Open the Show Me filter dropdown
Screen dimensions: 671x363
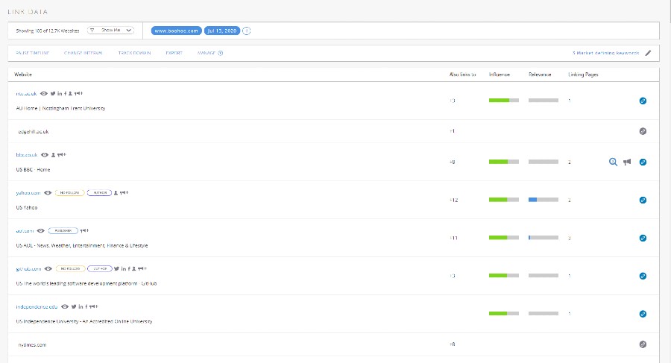click(110, 31)
